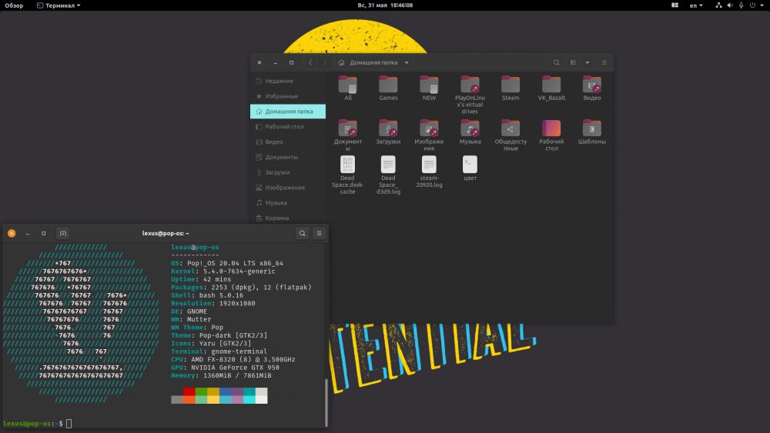Click the blue color block in neofetch

coord(226,391)
